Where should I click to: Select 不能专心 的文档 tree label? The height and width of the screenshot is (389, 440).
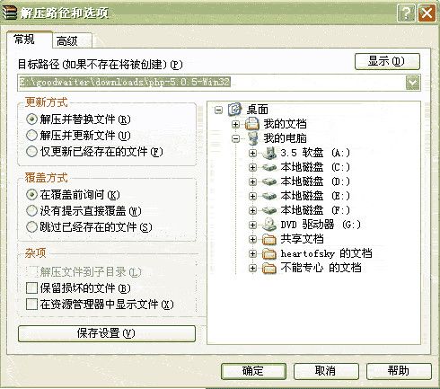point(321,268)
